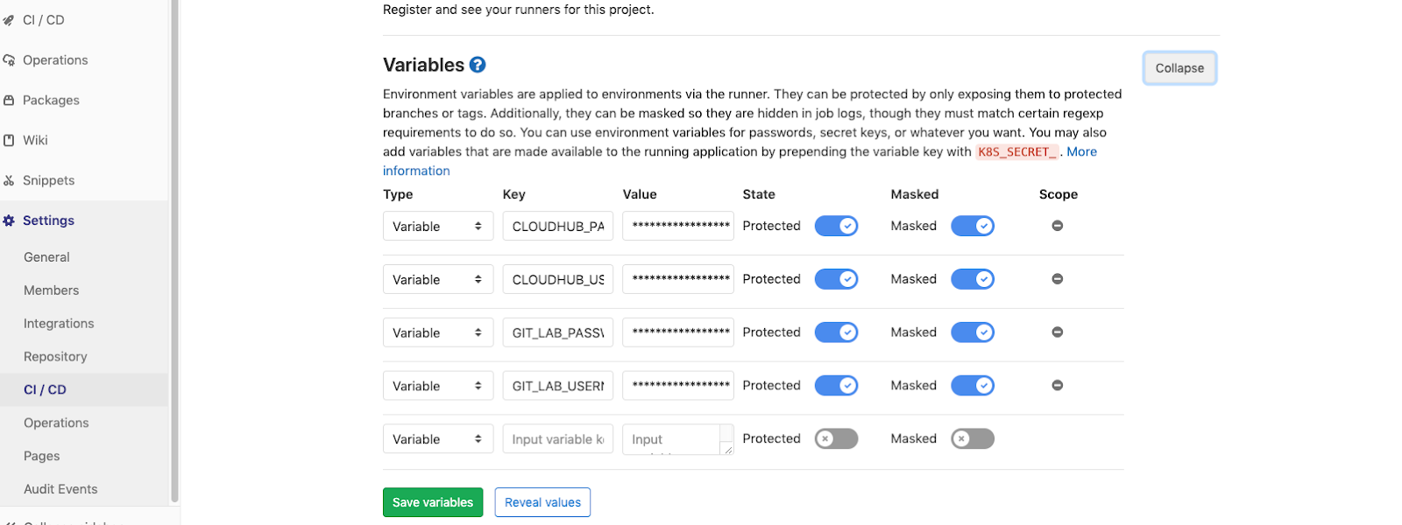
Task: Remove the CLOUDHUB_US variable row
Action: pos(1058,279)
